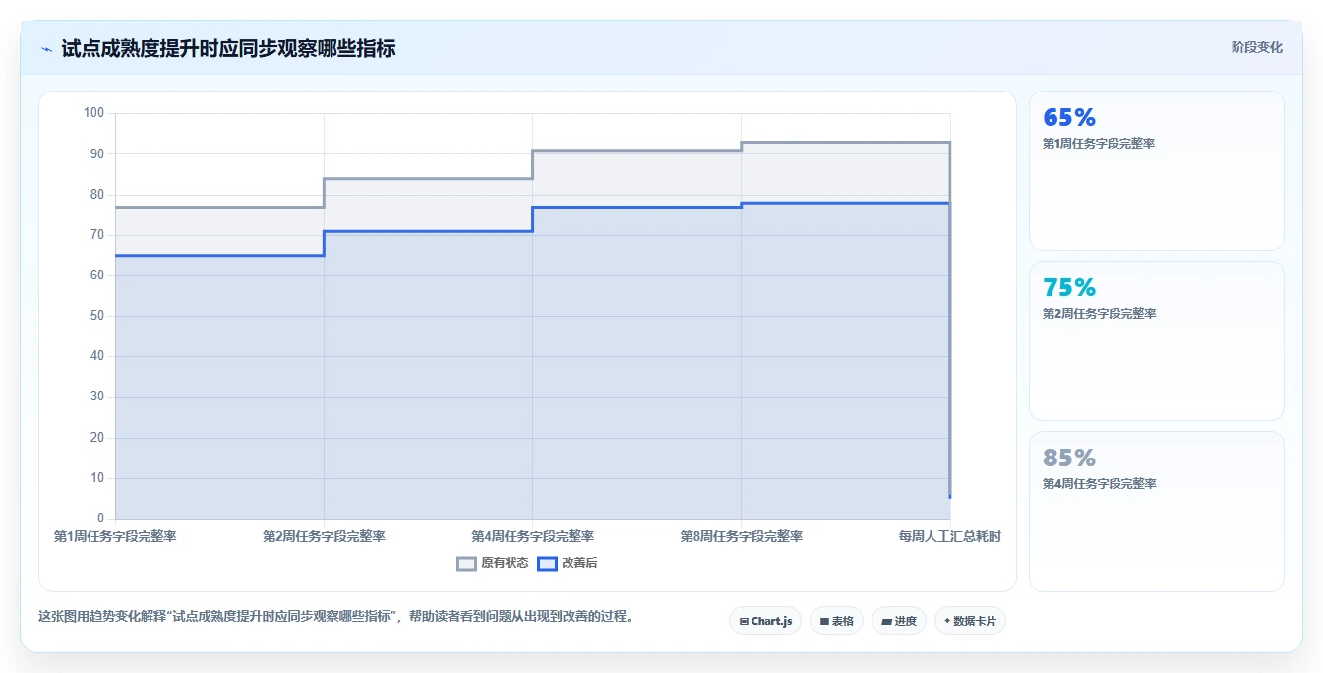Toggle the 原有状态 legend swatch
Viewport: 1323px width, 673px height.
(466, 564)
